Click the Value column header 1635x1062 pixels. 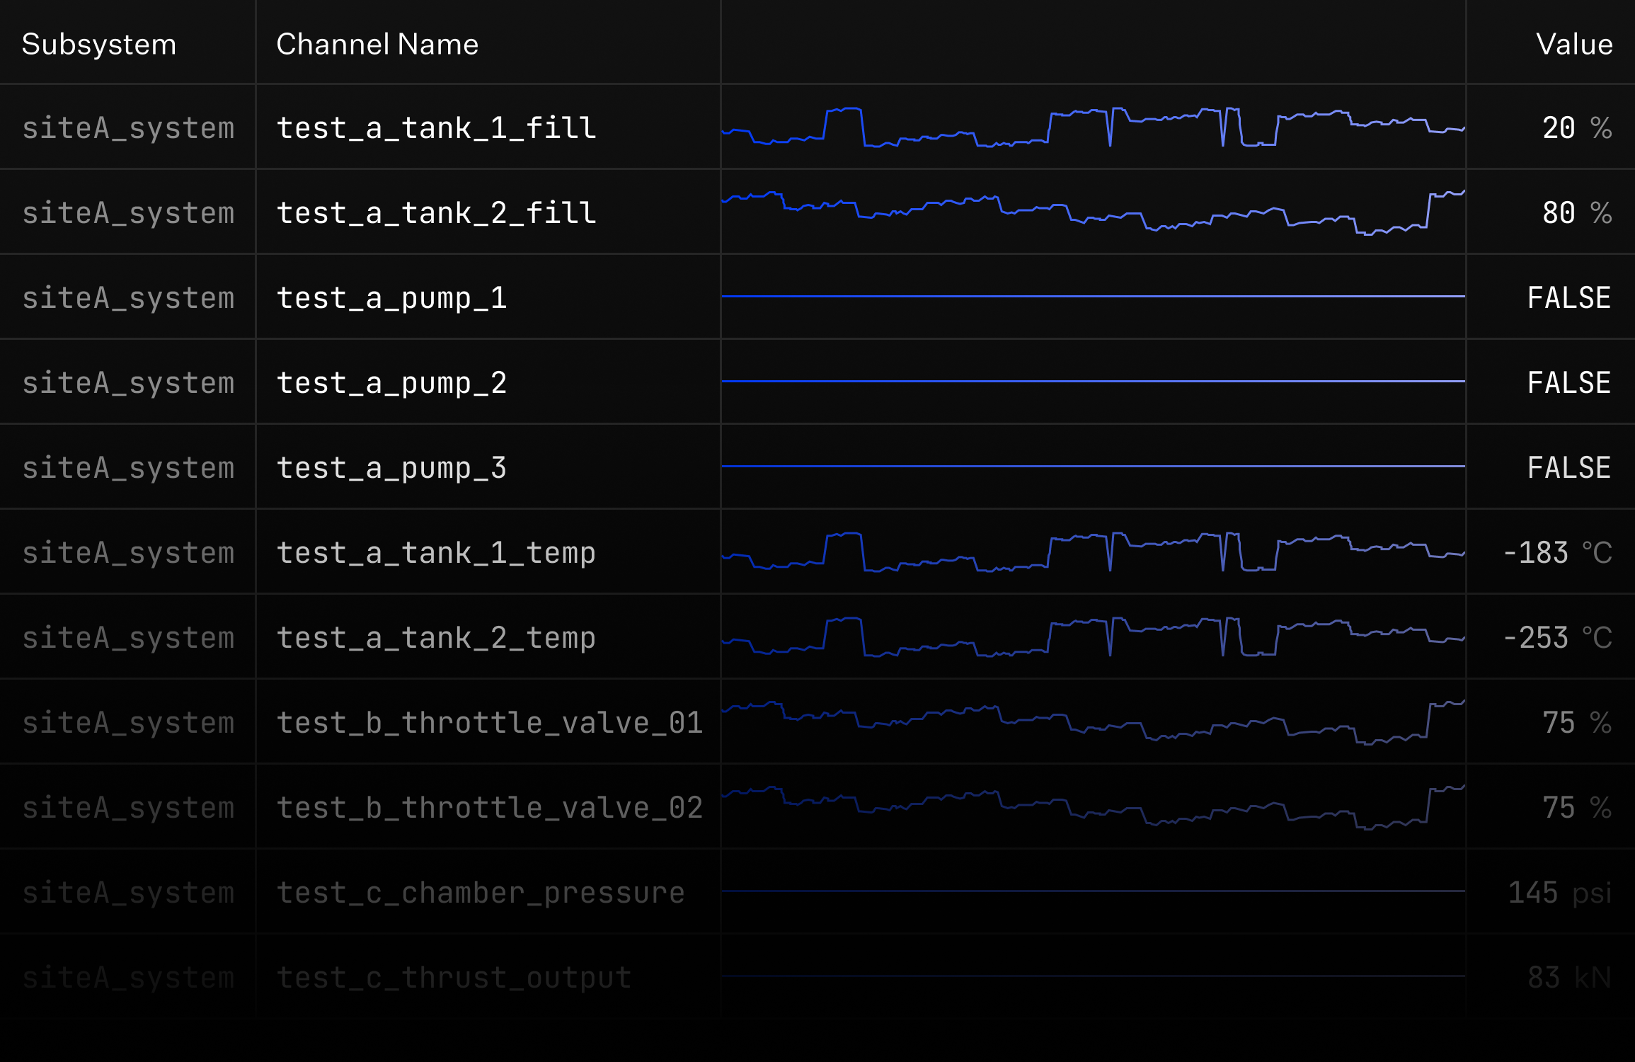[x=1573, y=44]
